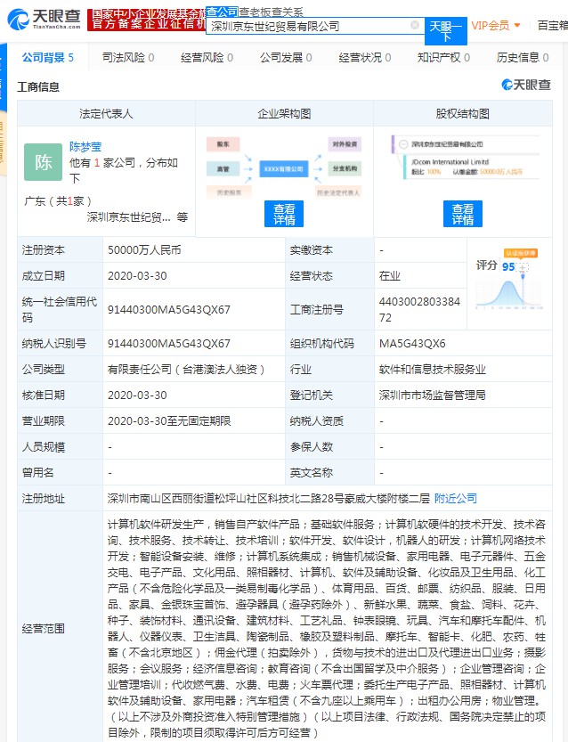Click the 认证 badge above the score
This screenshot has height=742, width=568.
point(521,253)
